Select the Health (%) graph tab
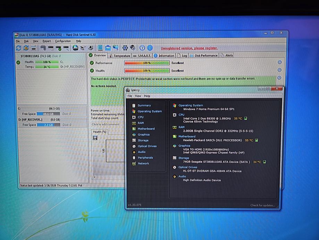The height and width of the screenshot is (240, 319). (x=100, y=132)
